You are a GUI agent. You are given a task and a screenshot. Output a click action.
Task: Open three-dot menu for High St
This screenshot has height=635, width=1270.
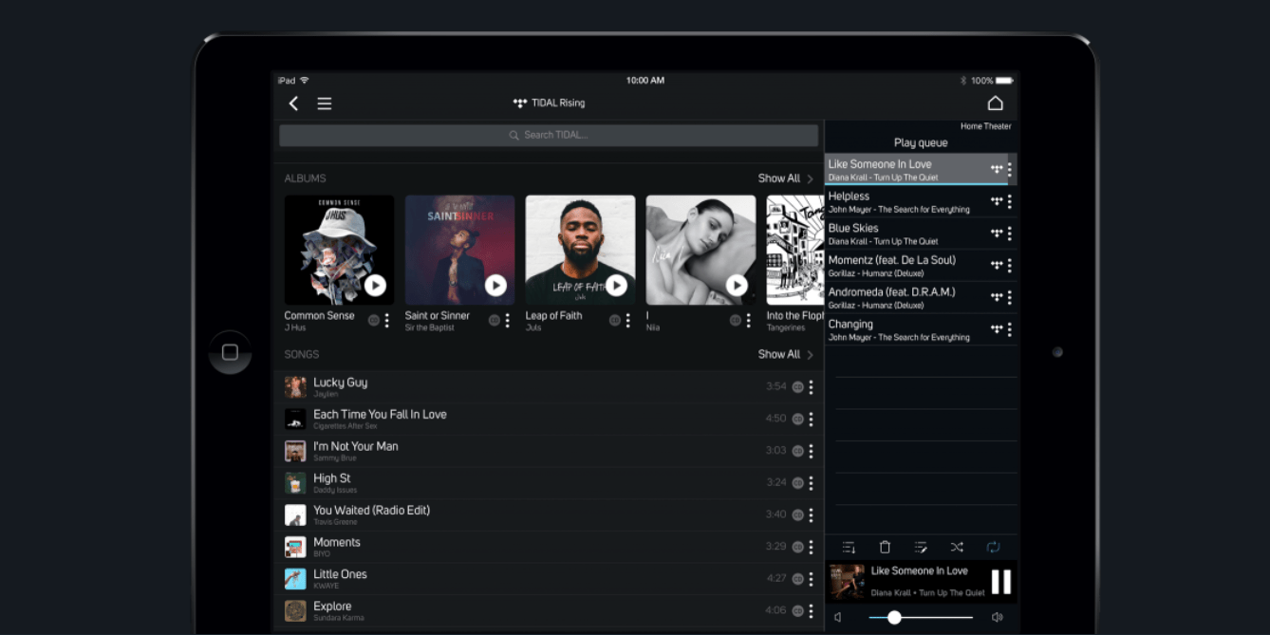click(811, 483)
